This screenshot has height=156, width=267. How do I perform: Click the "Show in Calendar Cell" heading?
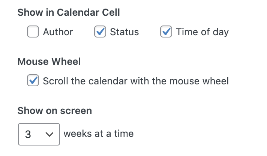click(69, 12)
